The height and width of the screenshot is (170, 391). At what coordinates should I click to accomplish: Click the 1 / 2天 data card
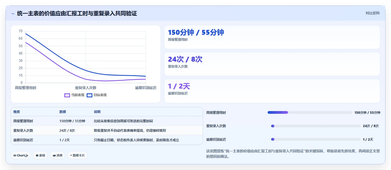272,91
